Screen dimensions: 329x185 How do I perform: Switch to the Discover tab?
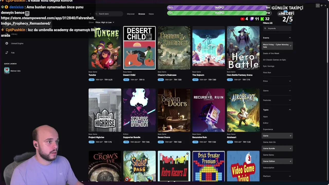click(131, 14)
